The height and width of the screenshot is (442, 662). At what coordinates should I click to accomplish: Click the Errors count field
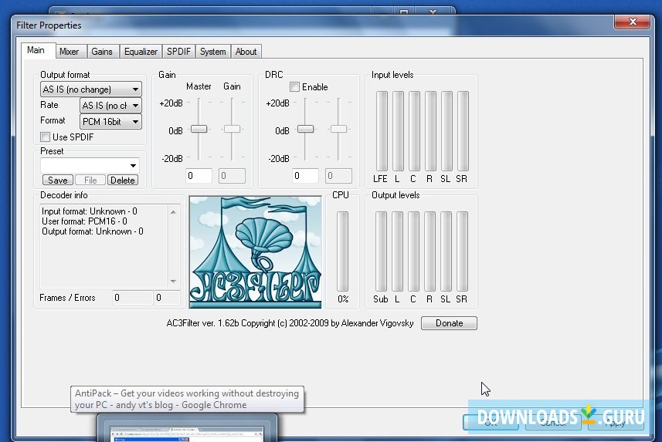[x=167, y=298]
